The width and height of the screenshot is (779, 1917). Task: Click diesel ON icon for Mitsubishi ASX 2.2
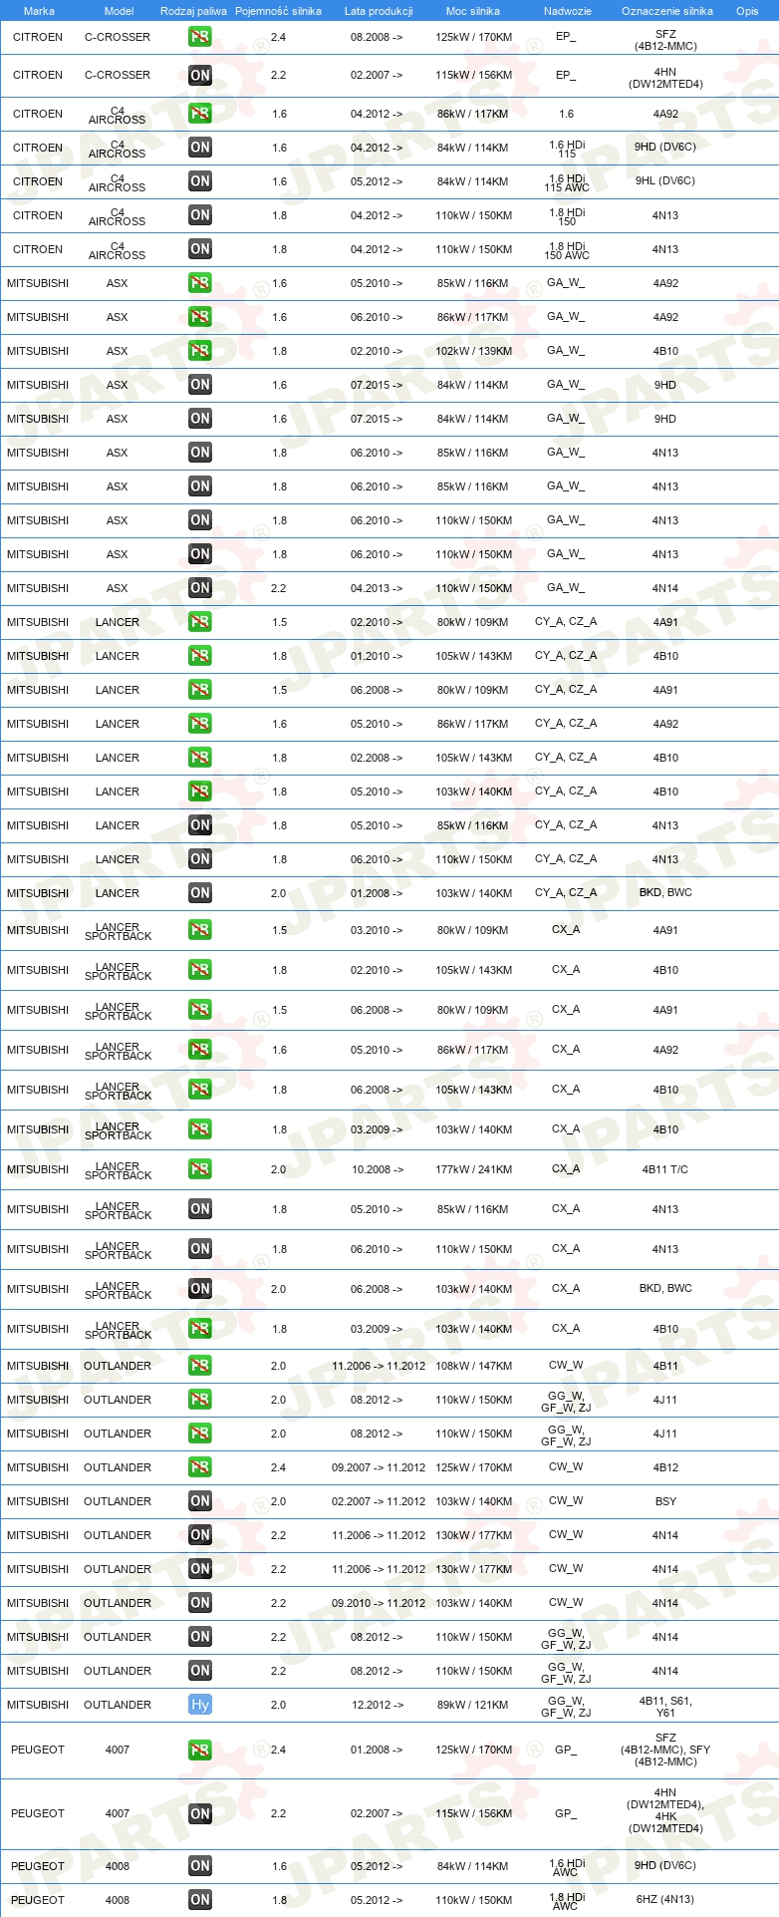coord(199,588)
